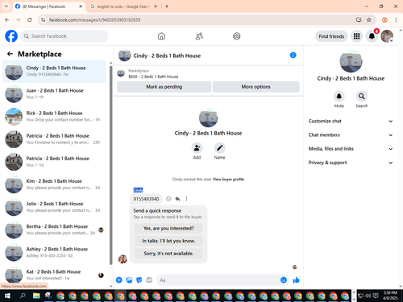Screen dimensions: 403x302
Task: Expand the Customize chat section
Action: (351, 121)
